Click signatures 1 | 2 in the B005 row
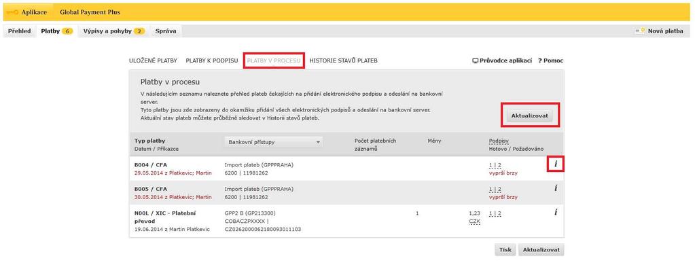Viewport: 695px width, 265px height. pos(495,189)
